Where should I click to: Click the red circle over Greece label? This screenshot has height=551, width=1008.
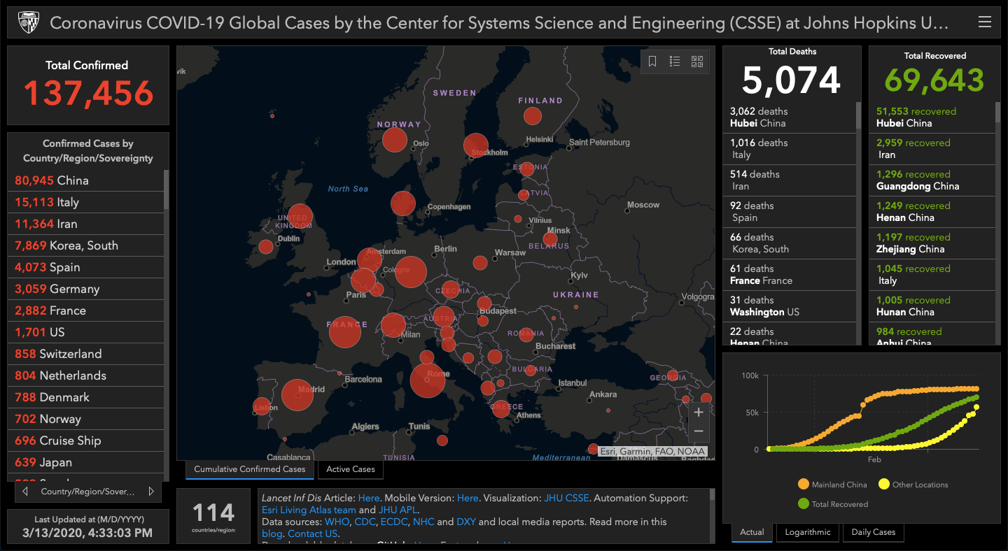tap(501, 408)
